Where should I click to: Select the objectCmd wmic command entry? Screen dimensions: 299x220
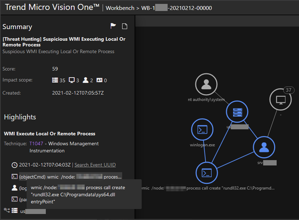click(x=70, y=177)
